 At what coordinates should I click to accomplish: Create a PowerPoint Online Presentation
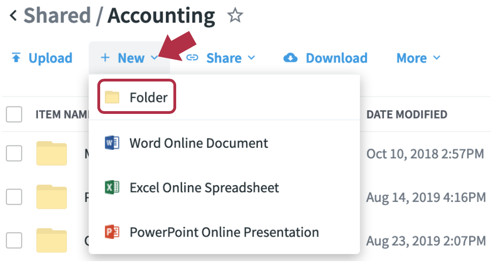224,232
